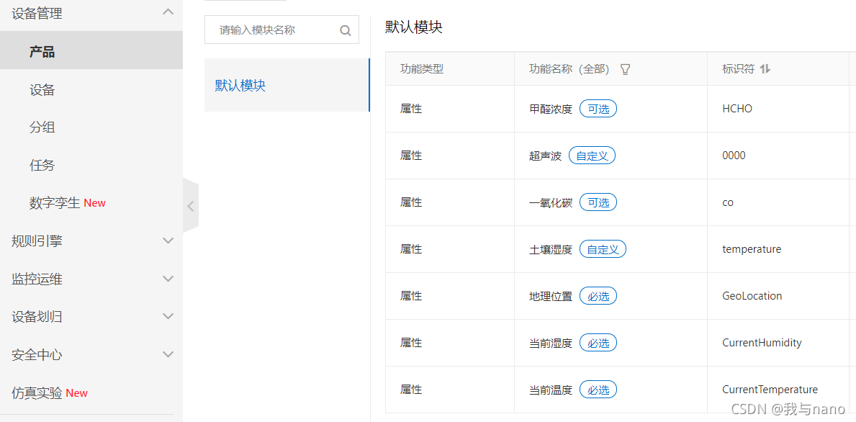
Task: Click the 默认模块 heading above the table
Action: (414, 27)
